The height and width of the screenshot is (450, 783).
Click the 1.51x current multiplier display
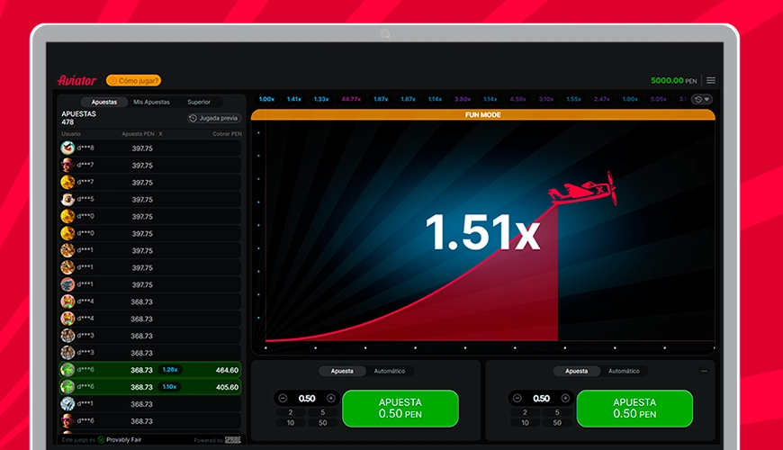pos(482,231)
